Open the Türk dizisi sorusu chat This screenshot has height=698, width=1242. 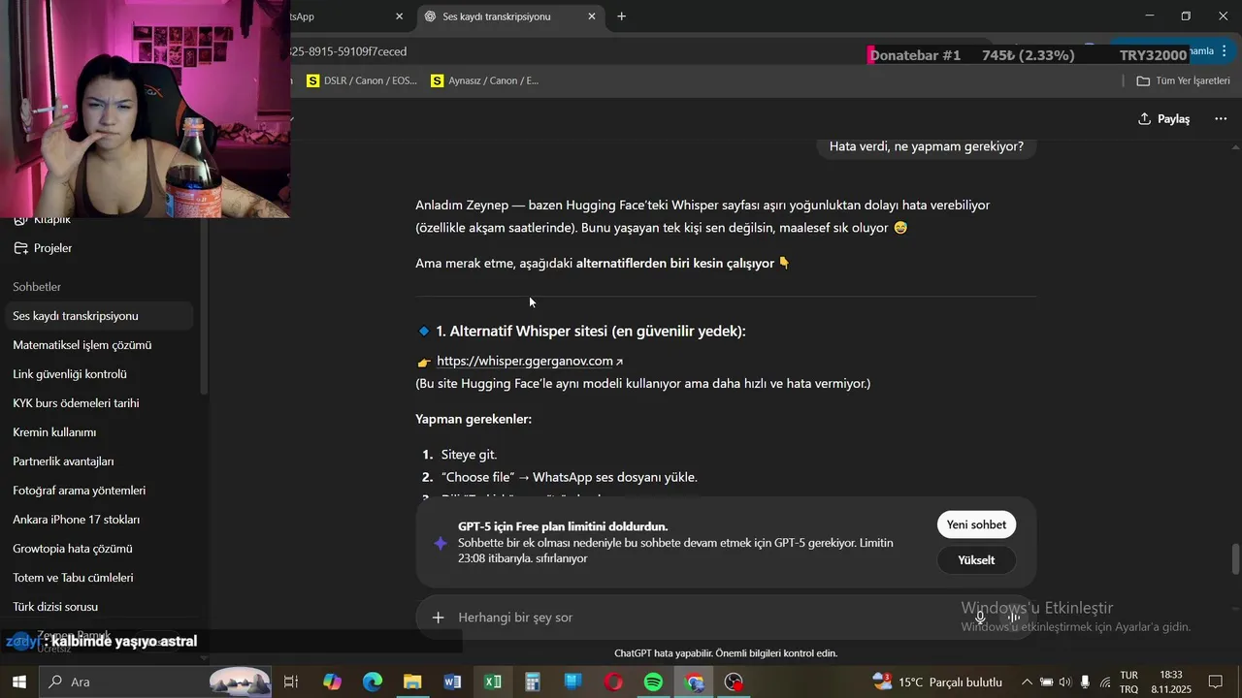(97, 607)
